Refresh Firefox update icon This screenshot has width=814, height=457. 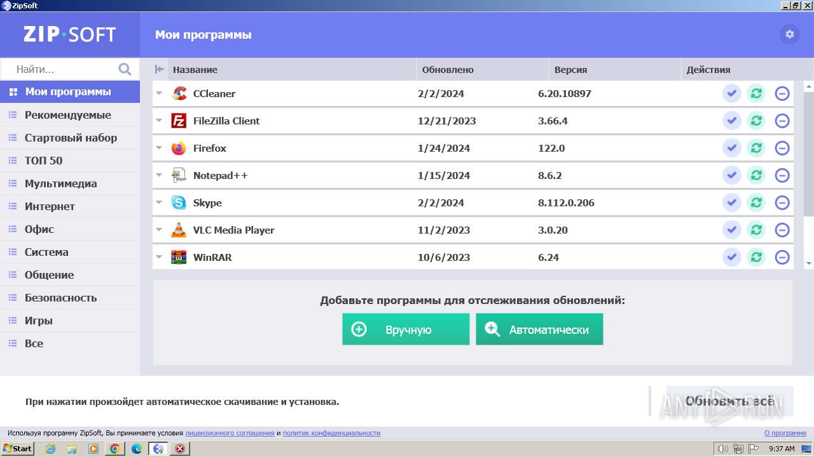point(756,148)
